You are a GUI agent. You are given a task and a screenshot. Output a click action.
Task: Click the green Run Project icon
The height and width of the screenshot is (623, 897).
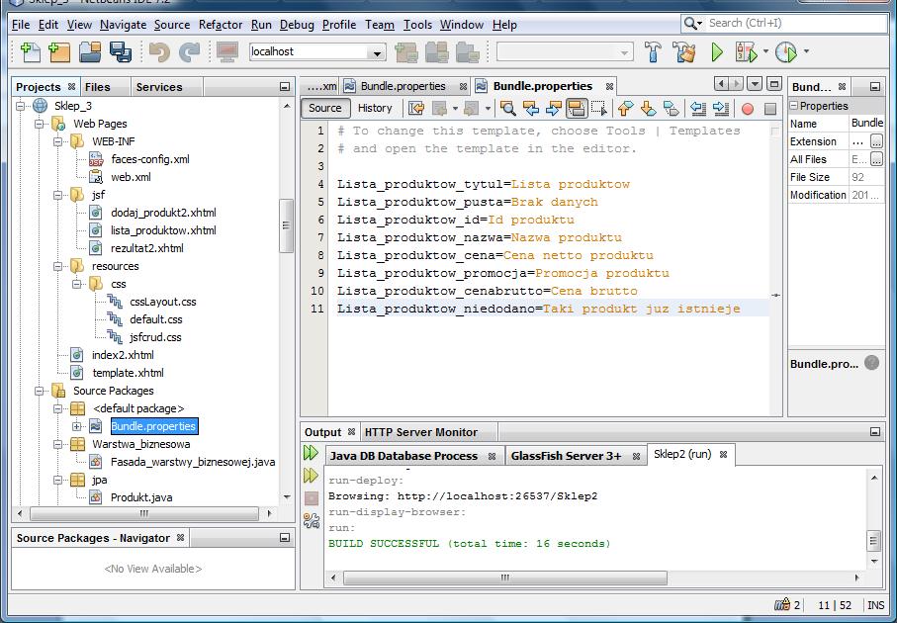click(x=717, y=52)
